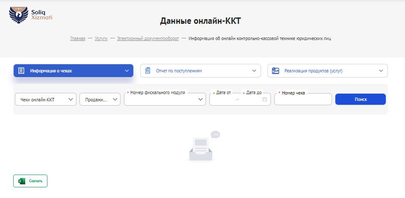Image resolution: width=405 pixels, height=198 pixels.
Task: Open the Чеки онлайн ККТ selector
Action: click(x=45, y=100)
